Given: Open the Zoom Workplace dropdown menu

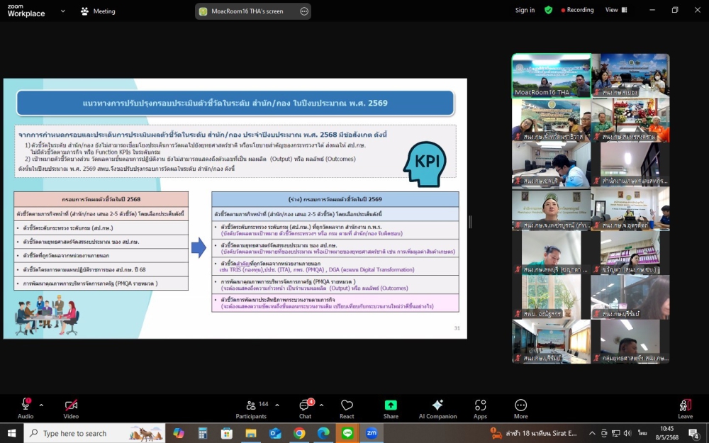Looking at the screenshot, I should 63,11.
